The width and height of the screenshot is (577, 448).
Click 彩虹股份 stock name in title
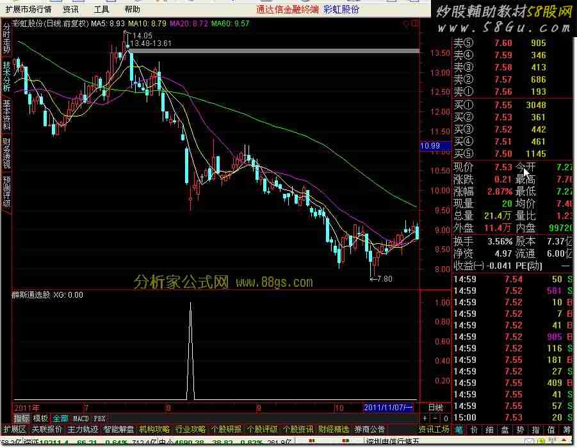pos(341,10)
